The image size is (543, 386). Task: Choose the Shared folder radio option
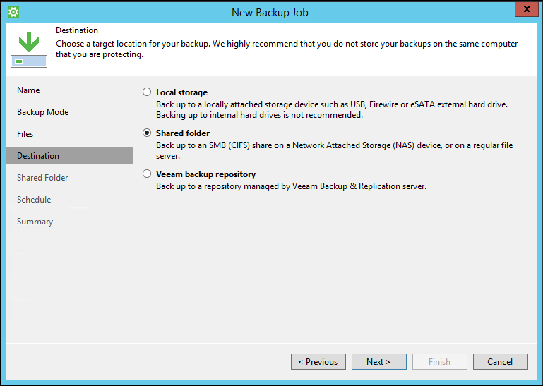pos(147,133)
